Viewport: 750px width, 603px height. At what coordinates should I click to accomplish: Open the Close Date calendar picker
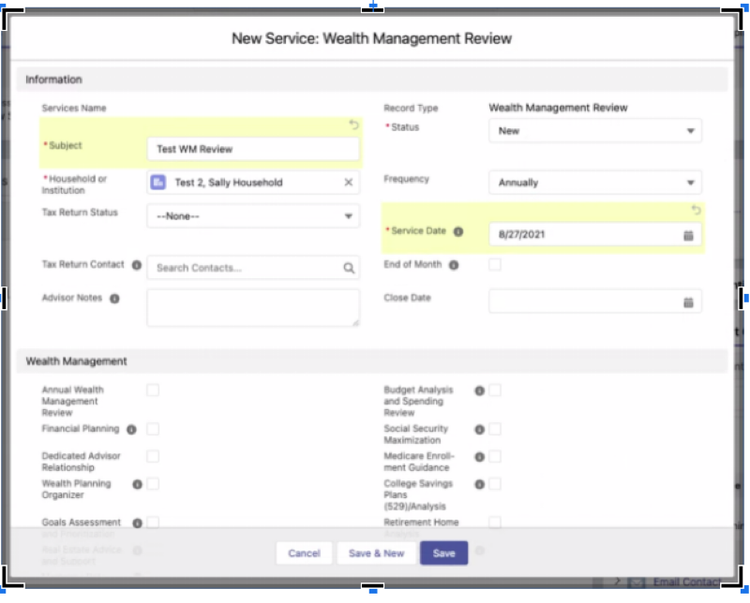[x=688, y=302]
